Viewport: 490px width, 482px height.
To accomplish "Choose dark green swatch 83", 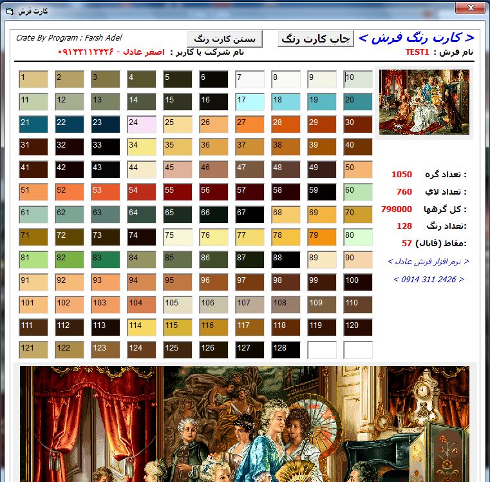I will (x=106, y=260).
